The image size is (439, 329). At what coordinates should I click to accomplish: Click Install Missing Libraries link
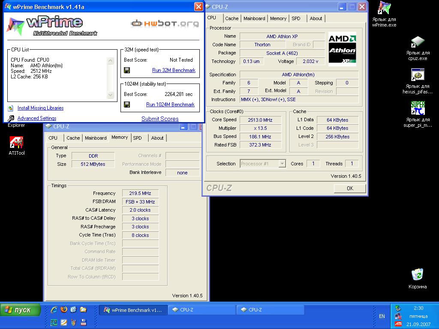pos(41,108)
